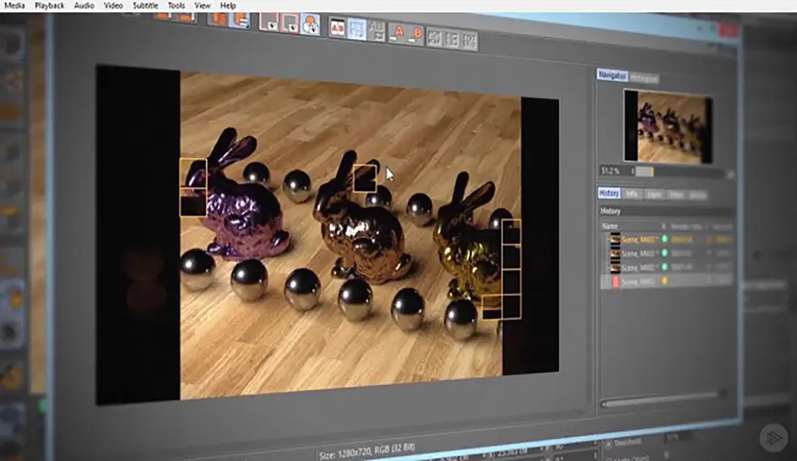
Task: Click the second pink-framed render region icon
Action: pyautogui.click(x=290, y=23)
